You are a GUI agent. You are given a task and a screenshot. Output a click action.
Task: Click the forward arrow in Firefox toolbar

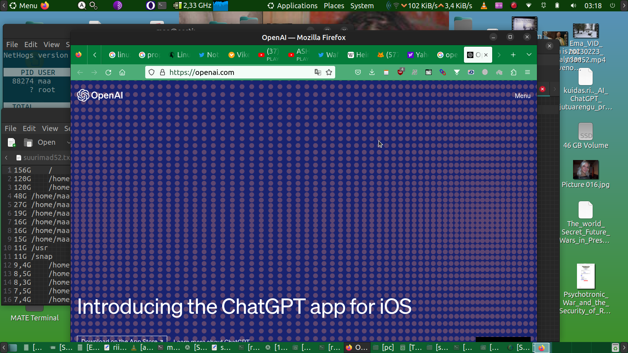(x=94, y=72)
